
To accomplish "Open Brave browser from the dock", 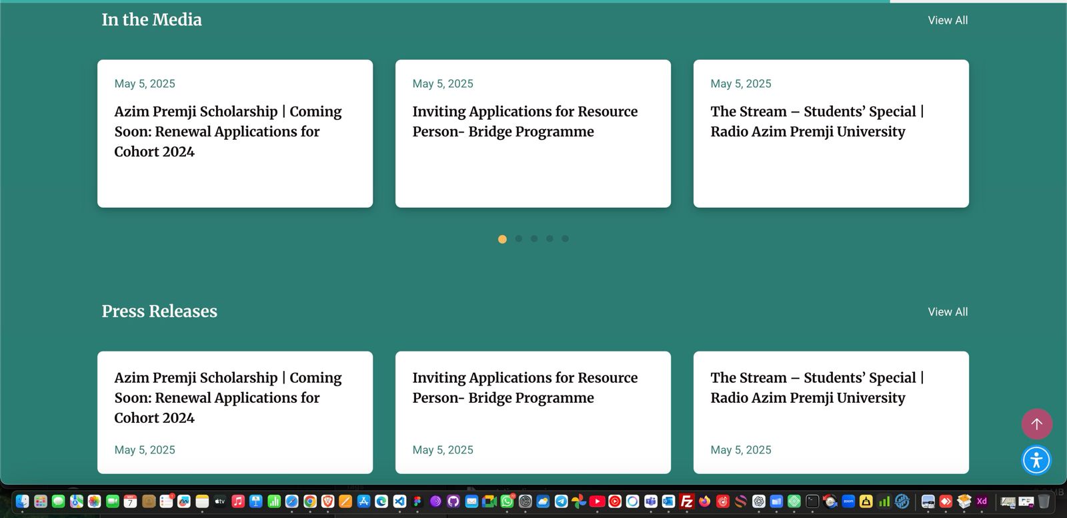I will point(327,501).
